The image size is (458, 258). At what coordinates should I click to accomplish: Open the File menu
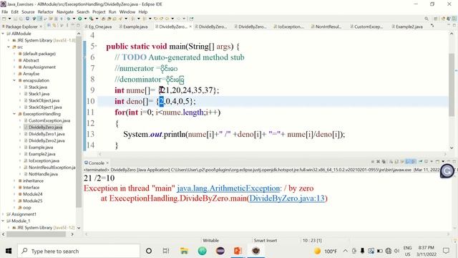coord(5,11)
